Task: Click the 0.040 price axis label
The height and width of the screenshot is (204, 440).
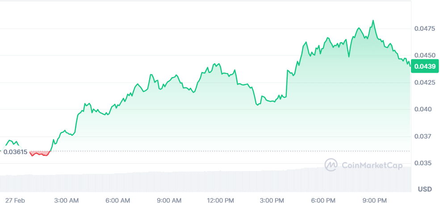Action: pos(423,110)
